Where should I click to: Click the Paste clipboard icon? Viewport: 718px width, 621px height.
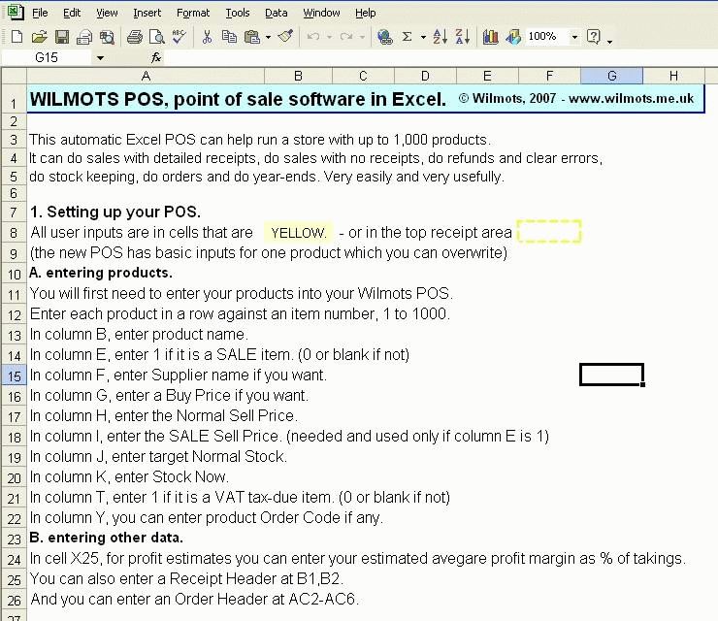tap(252, 36)
